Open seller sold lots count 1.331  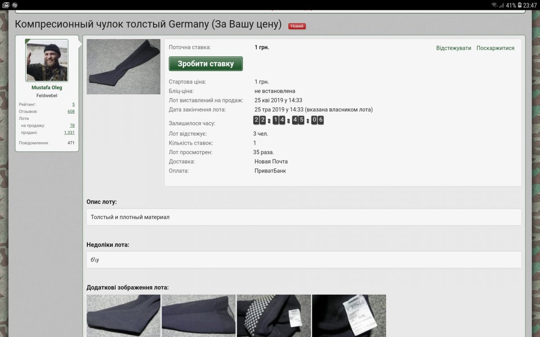click(x=69, y=133)
